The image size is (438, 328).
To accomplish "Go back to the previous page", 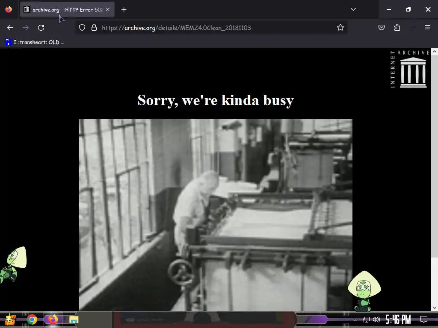I will [x=10, y=28].
